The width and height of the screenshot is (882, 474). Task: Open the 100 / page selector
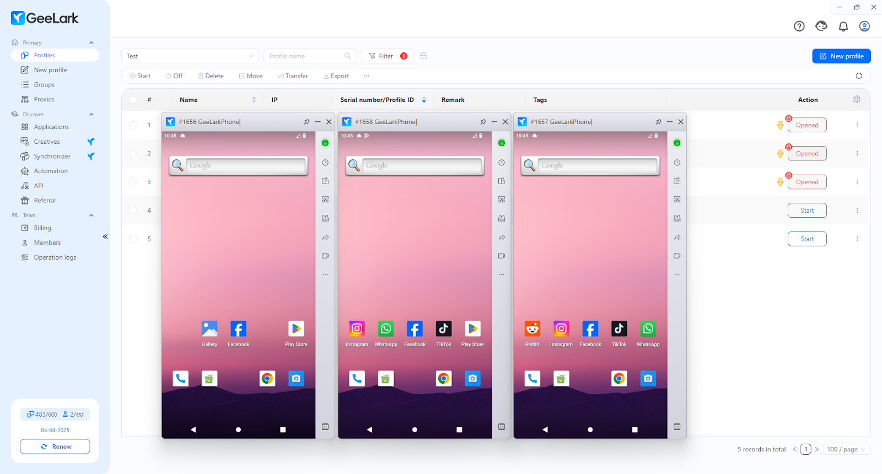pyautogui.click(x=847, y=449)
